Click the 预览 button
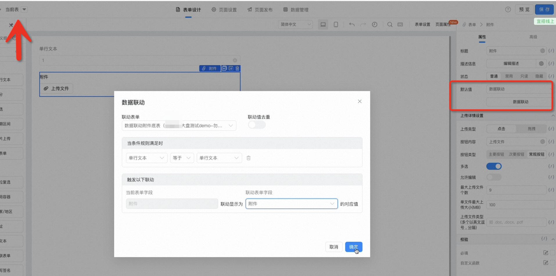 coord(524,9)
